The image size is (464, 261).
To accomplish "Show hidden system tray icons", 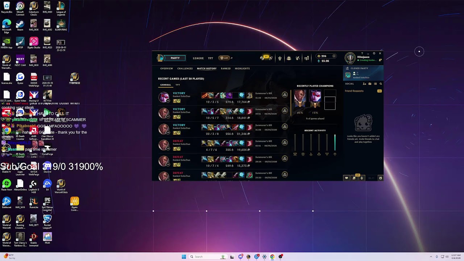I will 431,257.
